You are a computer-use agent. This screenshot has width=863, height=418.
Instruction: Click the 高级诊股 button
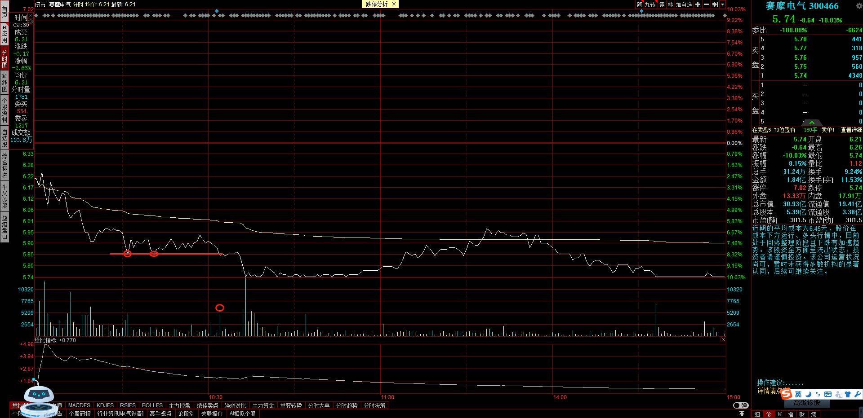pyautogui.click(x=807, y=403)
